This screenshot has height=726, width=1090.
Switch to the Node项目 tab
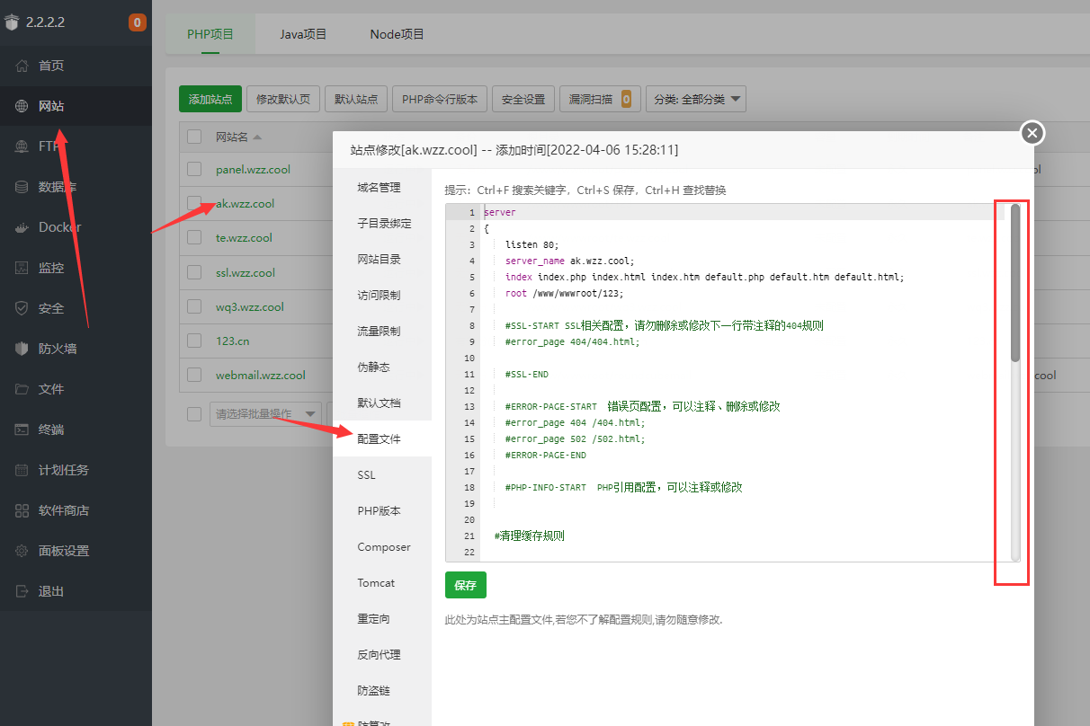(x=397, y=34)
